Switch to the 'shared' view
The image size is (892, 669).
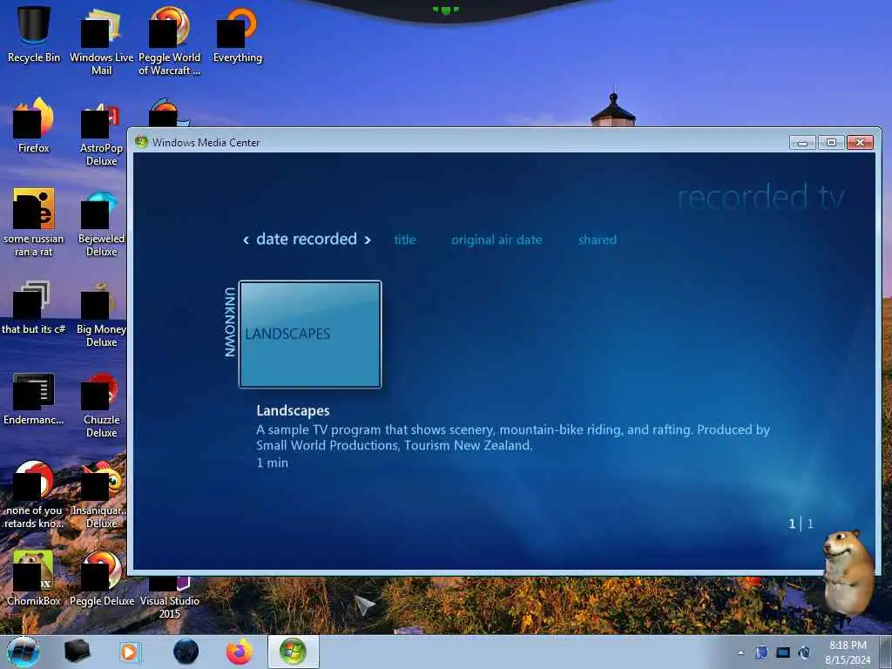click(598, 240)
